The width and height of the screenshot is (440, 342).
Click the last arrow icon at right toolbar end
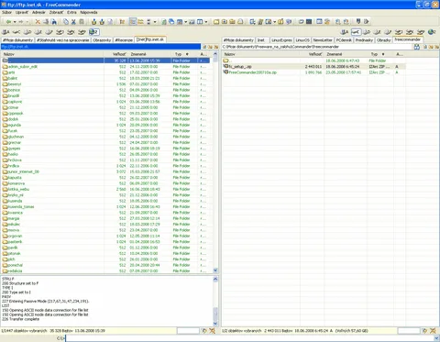tap(367, 21)
